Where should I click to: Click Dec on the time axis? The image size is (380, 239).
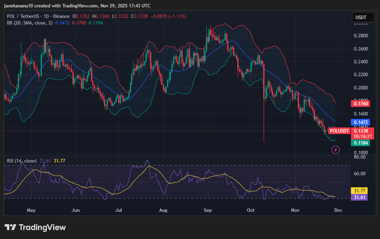(x=338, y=210)
